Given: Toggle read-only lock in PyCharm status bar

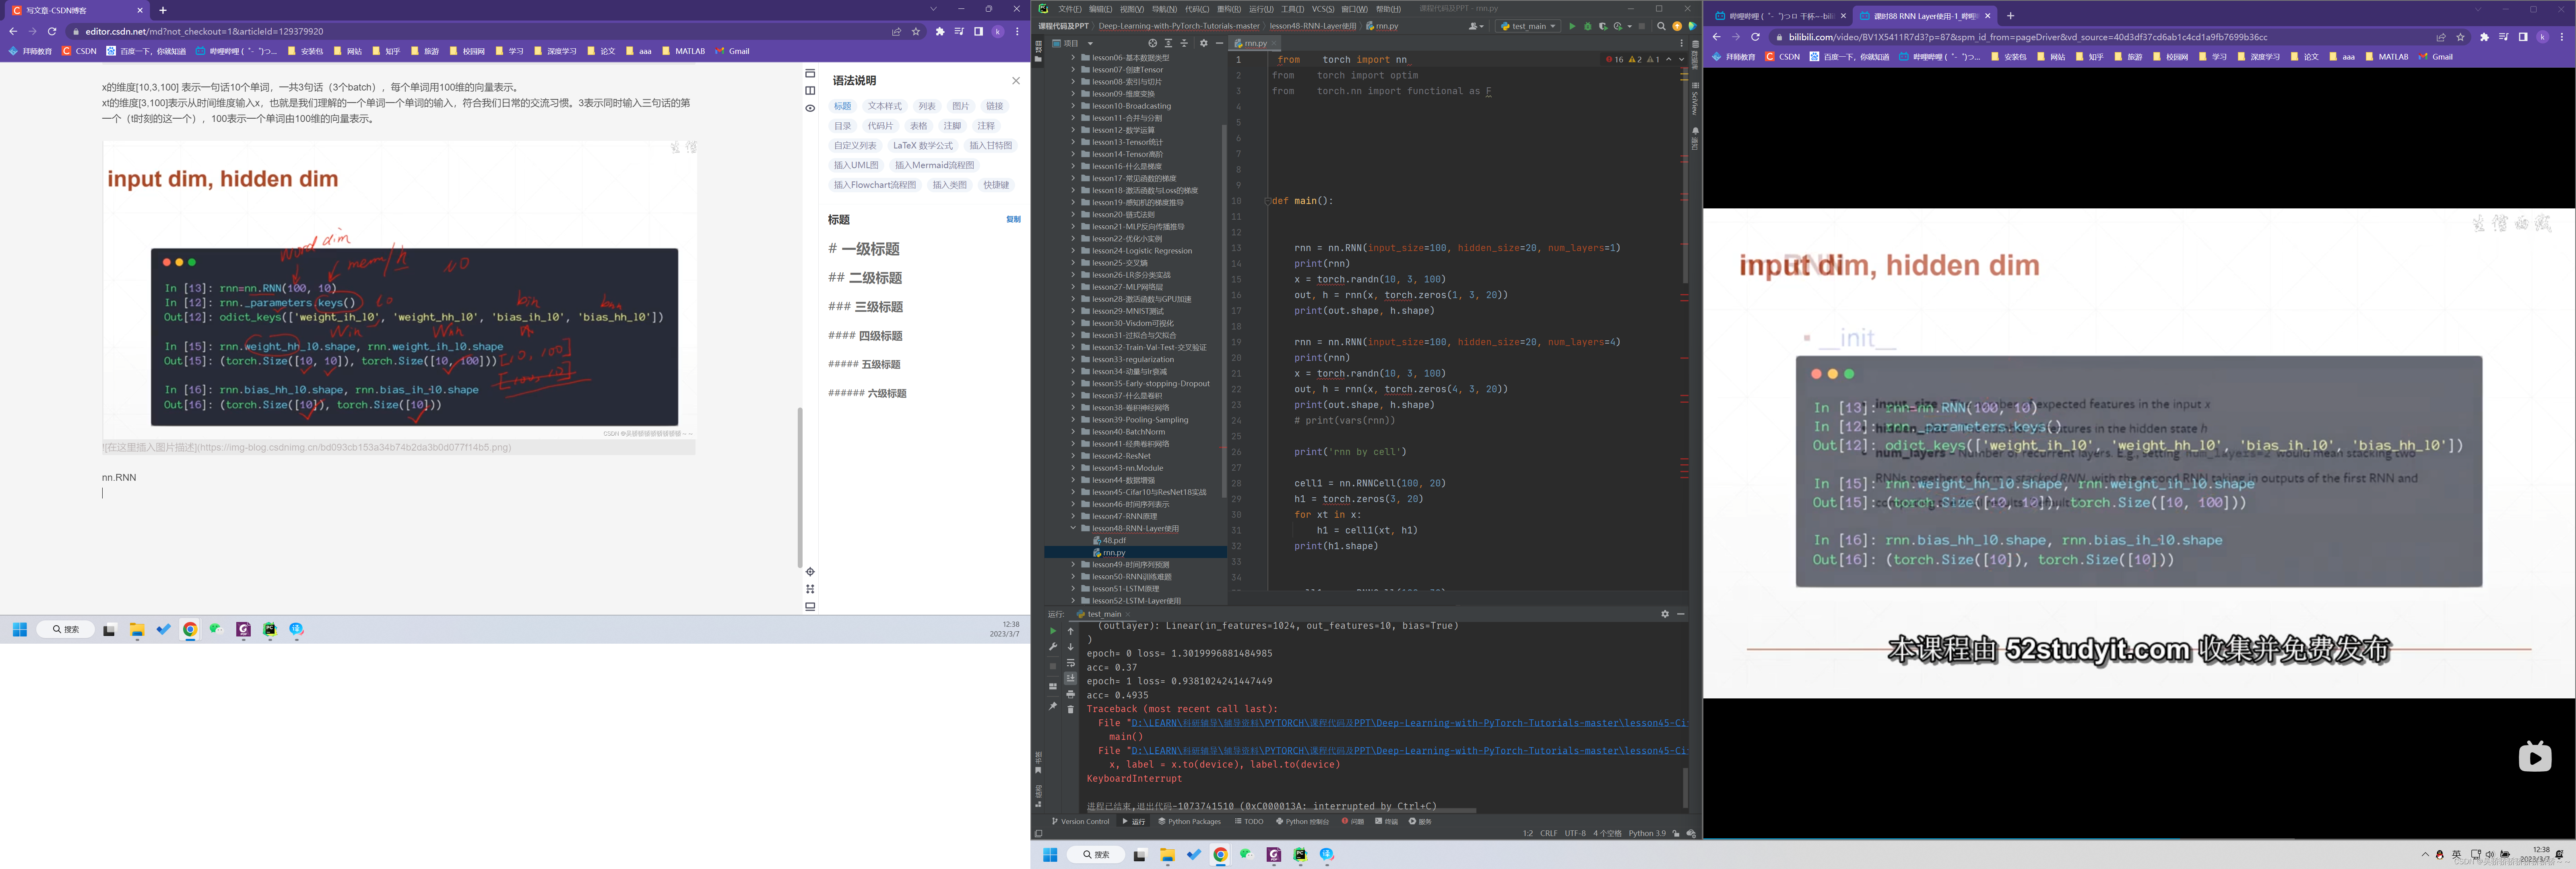Looking at the screenshot, I should pos(1676,834).
